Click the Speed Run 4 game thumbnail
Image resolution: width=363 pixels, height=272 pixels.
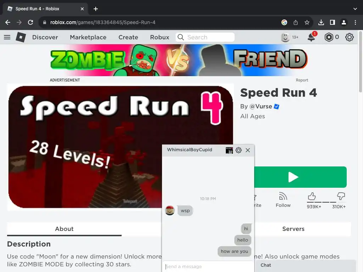121,147
